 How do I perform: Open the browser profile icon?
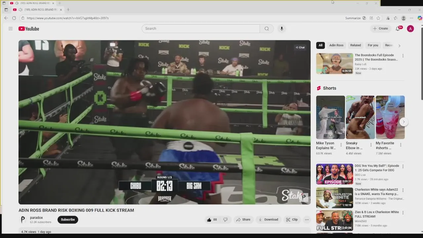pyautogui.click(x=404, y=18)
